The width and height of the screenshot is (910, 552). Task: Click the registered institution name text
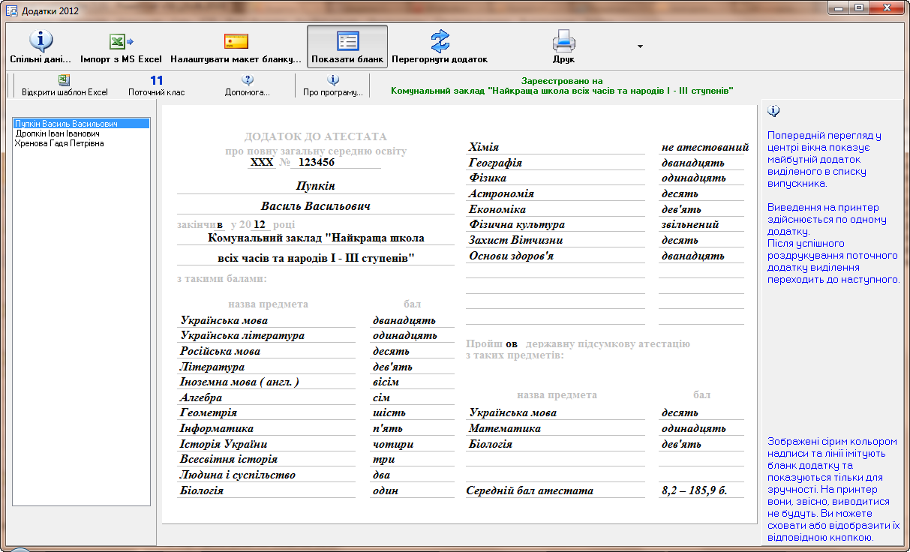(562, 91)
